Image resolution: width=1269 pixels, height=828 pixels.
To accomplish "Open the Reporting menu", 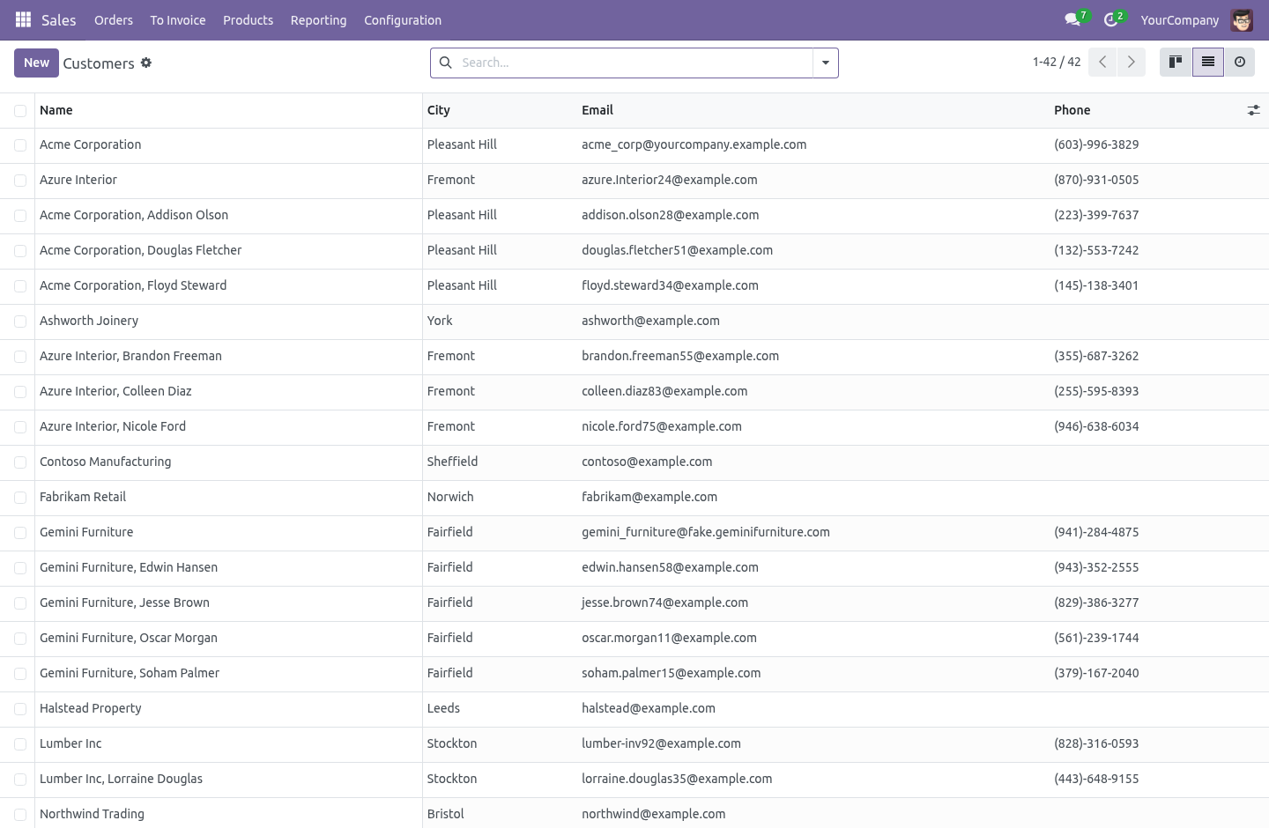I will coord(318,19).
